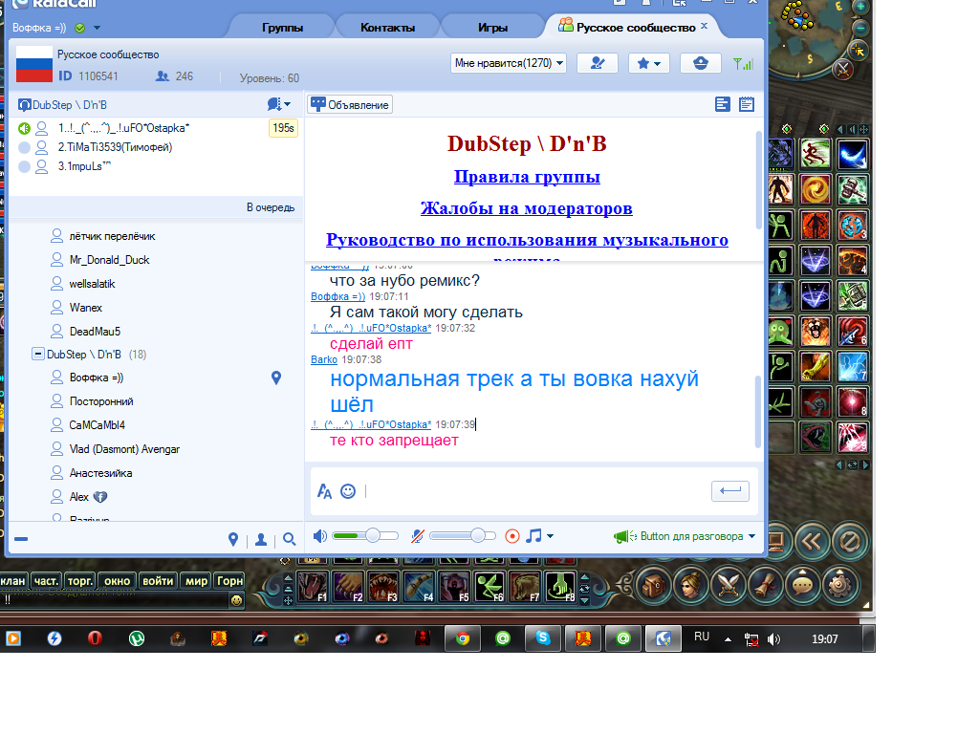The width and height of the screenshot is (979, 734).
Task: Collapse the DubStep \ D'n'B (18) channel
Action: tap(37, 354)
